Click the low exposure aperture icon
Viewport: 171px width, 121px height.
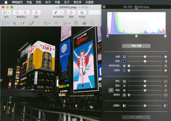pos(124,57)
